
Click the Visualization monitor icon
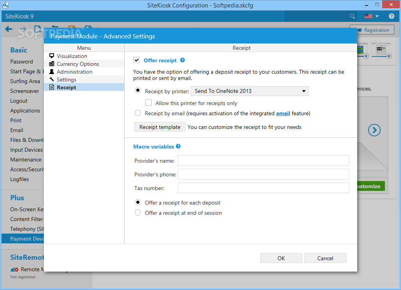52,56
